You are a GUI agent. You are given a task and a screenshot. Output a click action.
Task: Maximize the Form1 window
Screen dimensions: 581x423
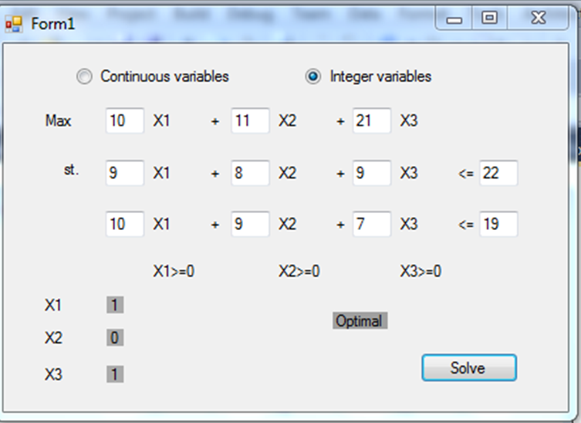(489, 19)
